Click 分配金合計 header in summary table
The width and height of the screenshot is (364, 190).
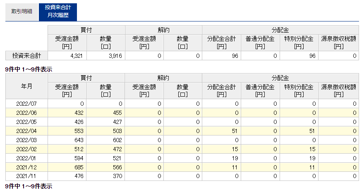pos(221,43)
